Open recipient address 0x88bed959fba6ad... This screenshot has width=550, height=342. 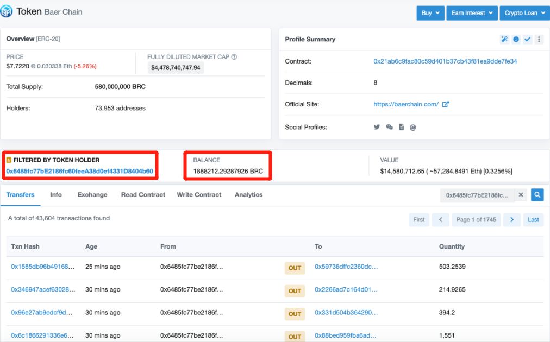(346, 335)
